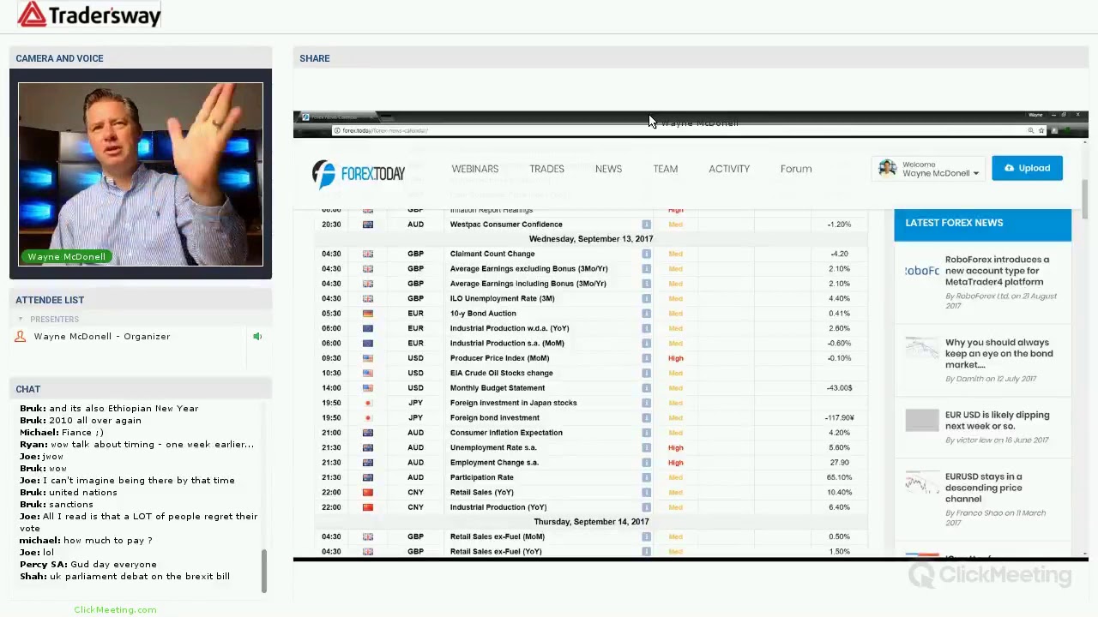Open info icon for Claimant Count Change
The image size is (1098, 617).
[x=647, y=254]
